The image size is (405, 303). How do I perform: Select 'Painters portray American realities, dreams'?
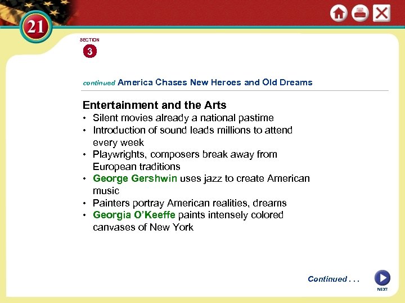click(x=190, y=203)
